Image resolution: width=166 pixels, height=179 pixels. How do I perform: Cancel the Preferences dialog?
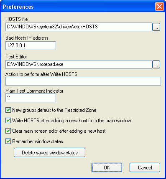145,168
